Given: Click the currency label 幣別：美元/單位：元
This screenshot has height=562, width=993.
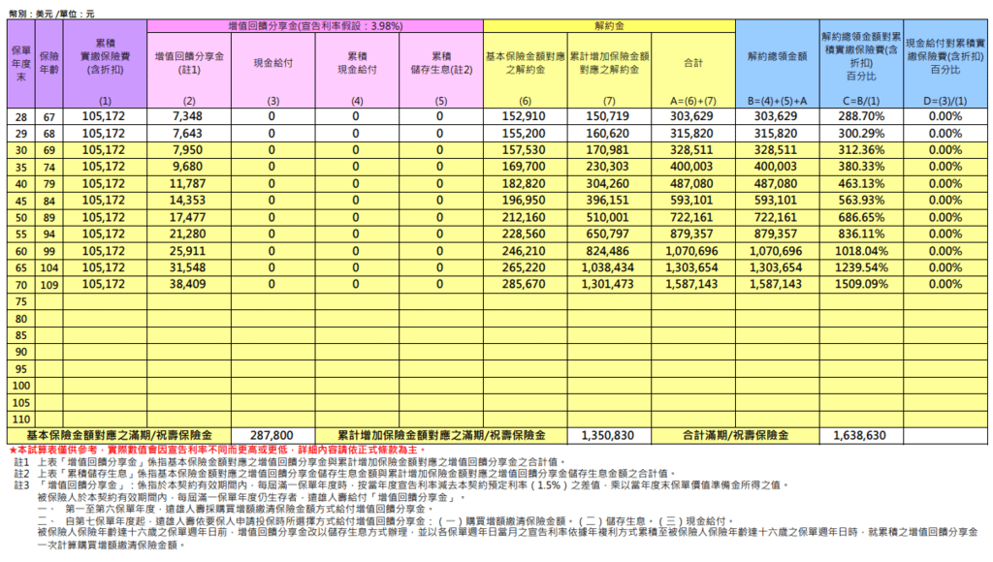Looking at the screenshot, I should click(x=52, y=14).
